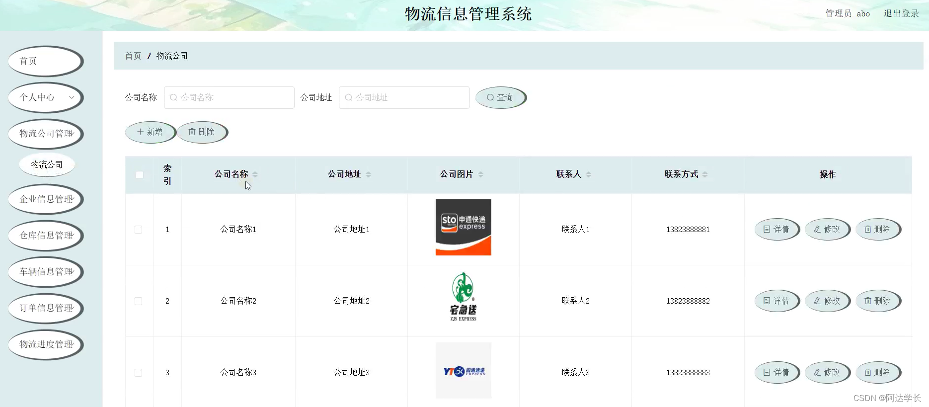Viewport: 929px width, 407px height.
Task: Click phone number 13823888881
Action: tap(688, 230)
